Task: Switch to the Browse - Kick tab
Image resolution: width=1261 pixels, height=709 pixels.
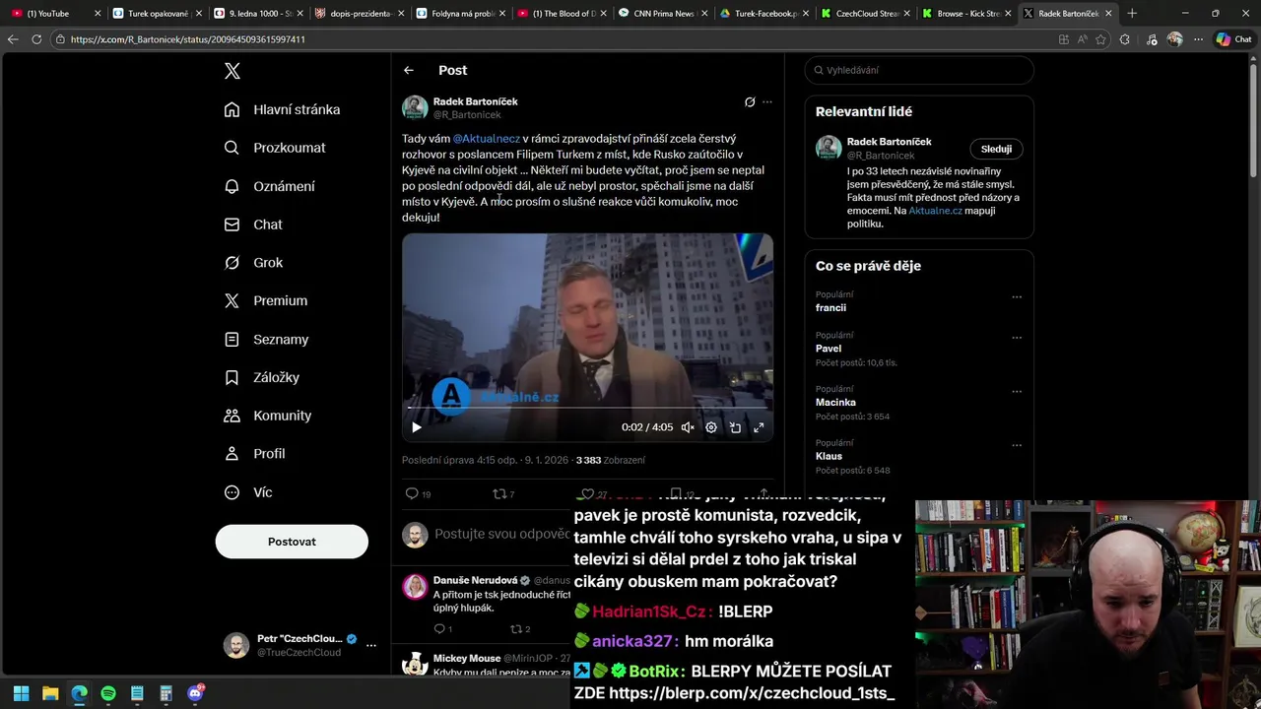Action: [x=968, y=14]
